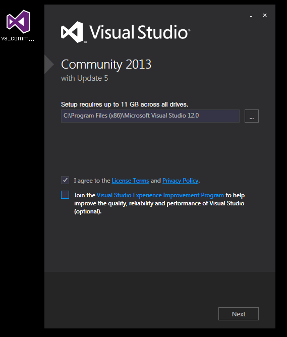This screenshot has height=337, width=287.
Task: Click the "Community 2013" heading text
Action: coord(106,65)
